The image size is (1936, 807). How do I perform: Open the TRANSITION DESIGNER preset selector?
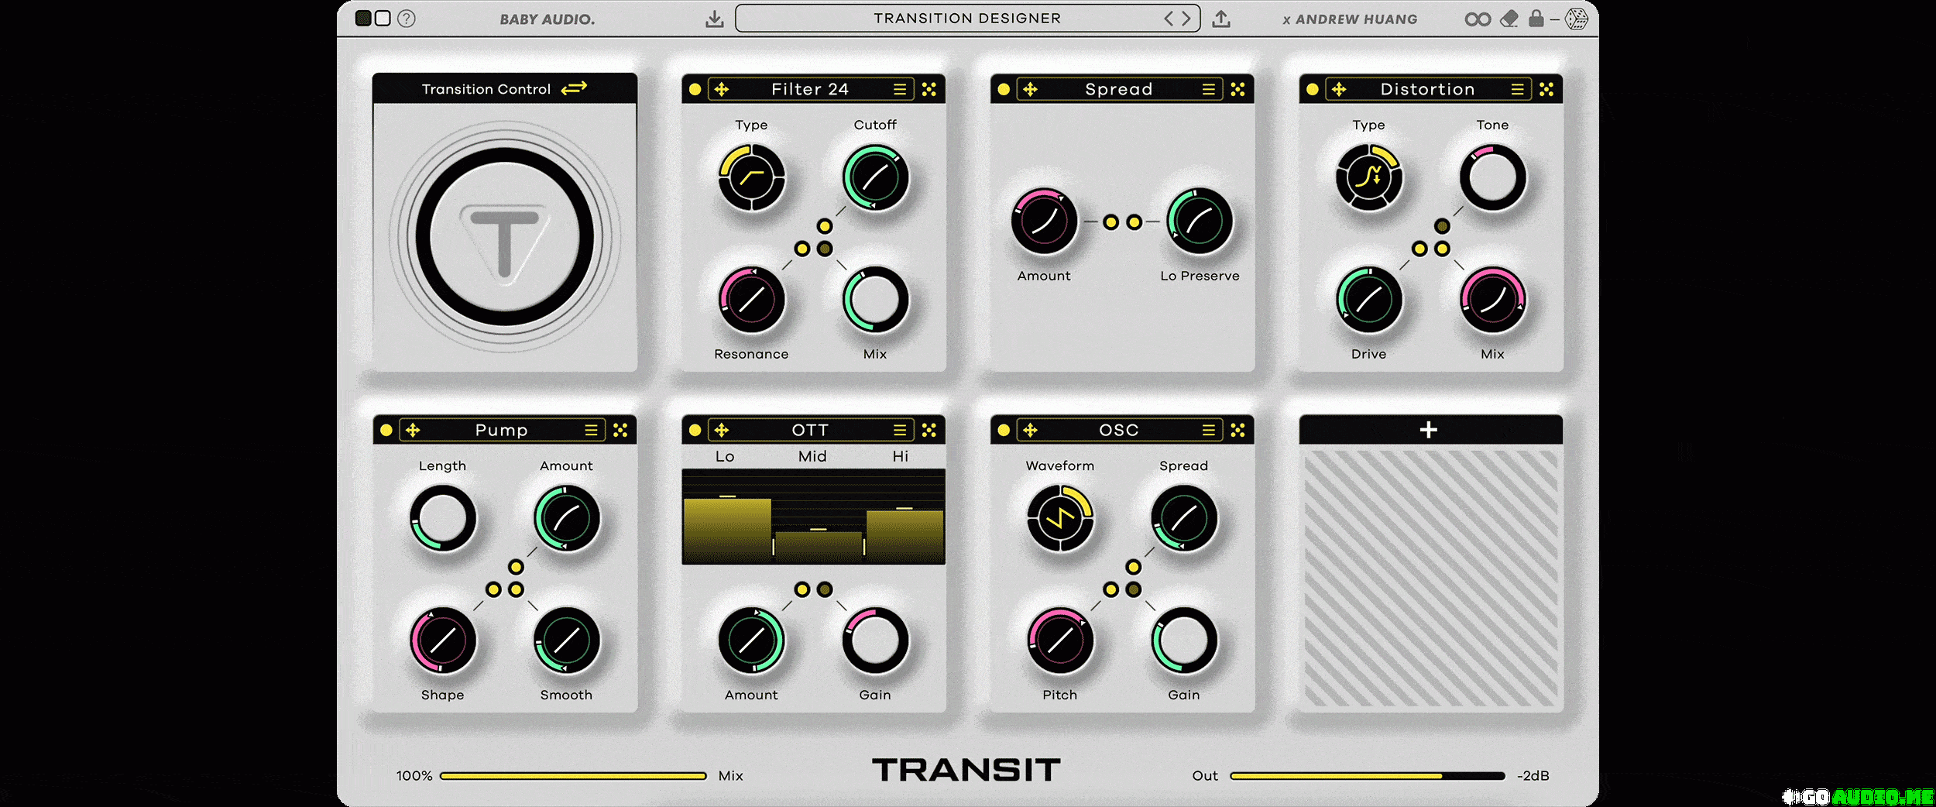coord(967,18)
